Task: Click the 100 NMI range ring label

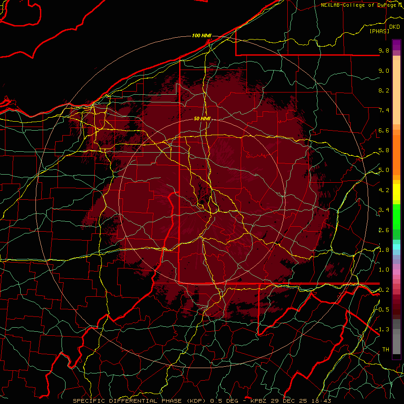Action: (x=202, y=35)
